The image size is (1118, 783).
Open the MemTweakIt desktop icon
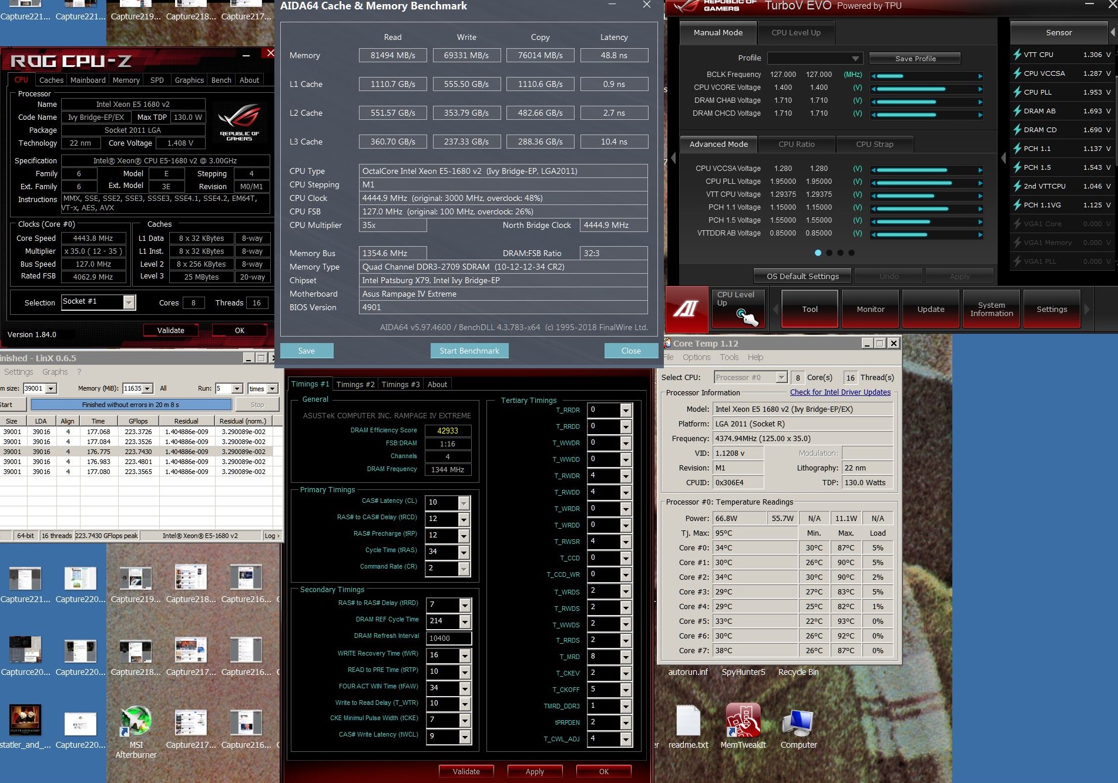tap(743, 720)
